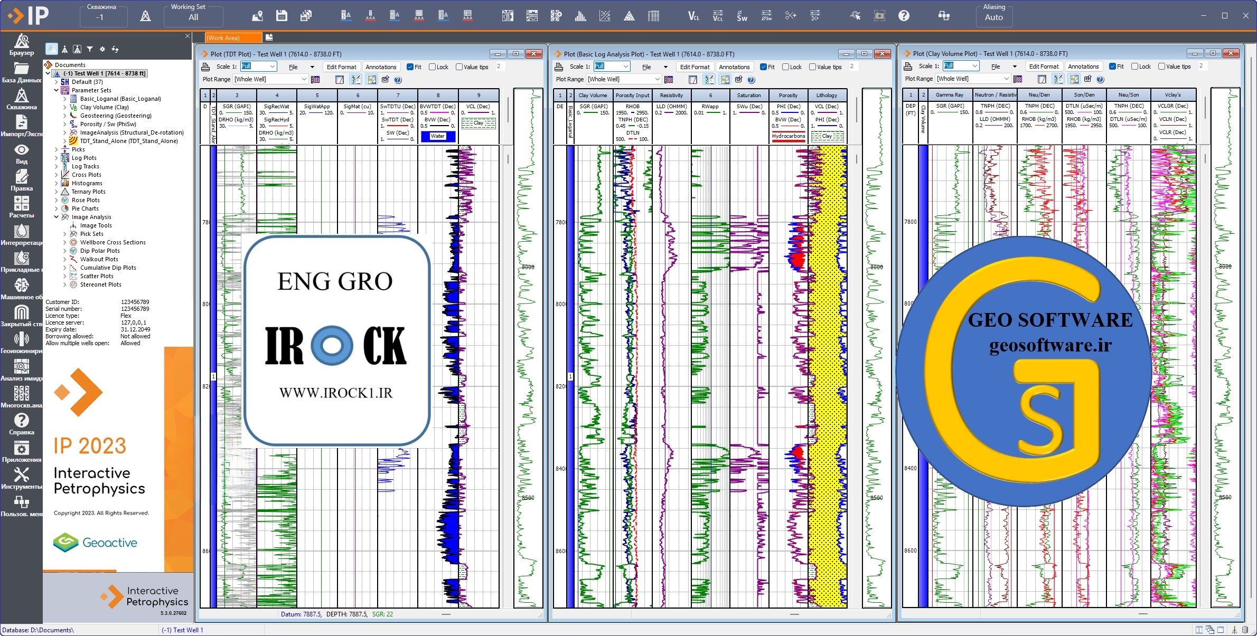Click the blue Water color swatch
Viewport: 1257px width, 636px height.
tap(437, 136)
